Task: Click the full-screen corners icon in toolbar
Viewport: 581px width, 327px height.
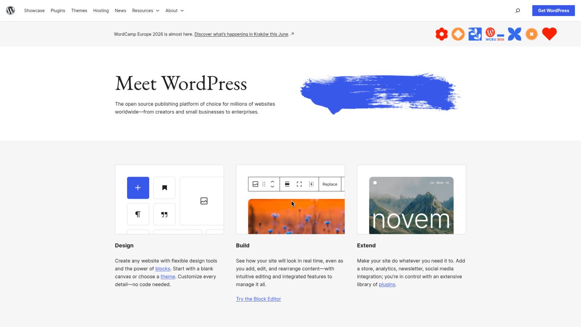Action: tap(299, 184)
